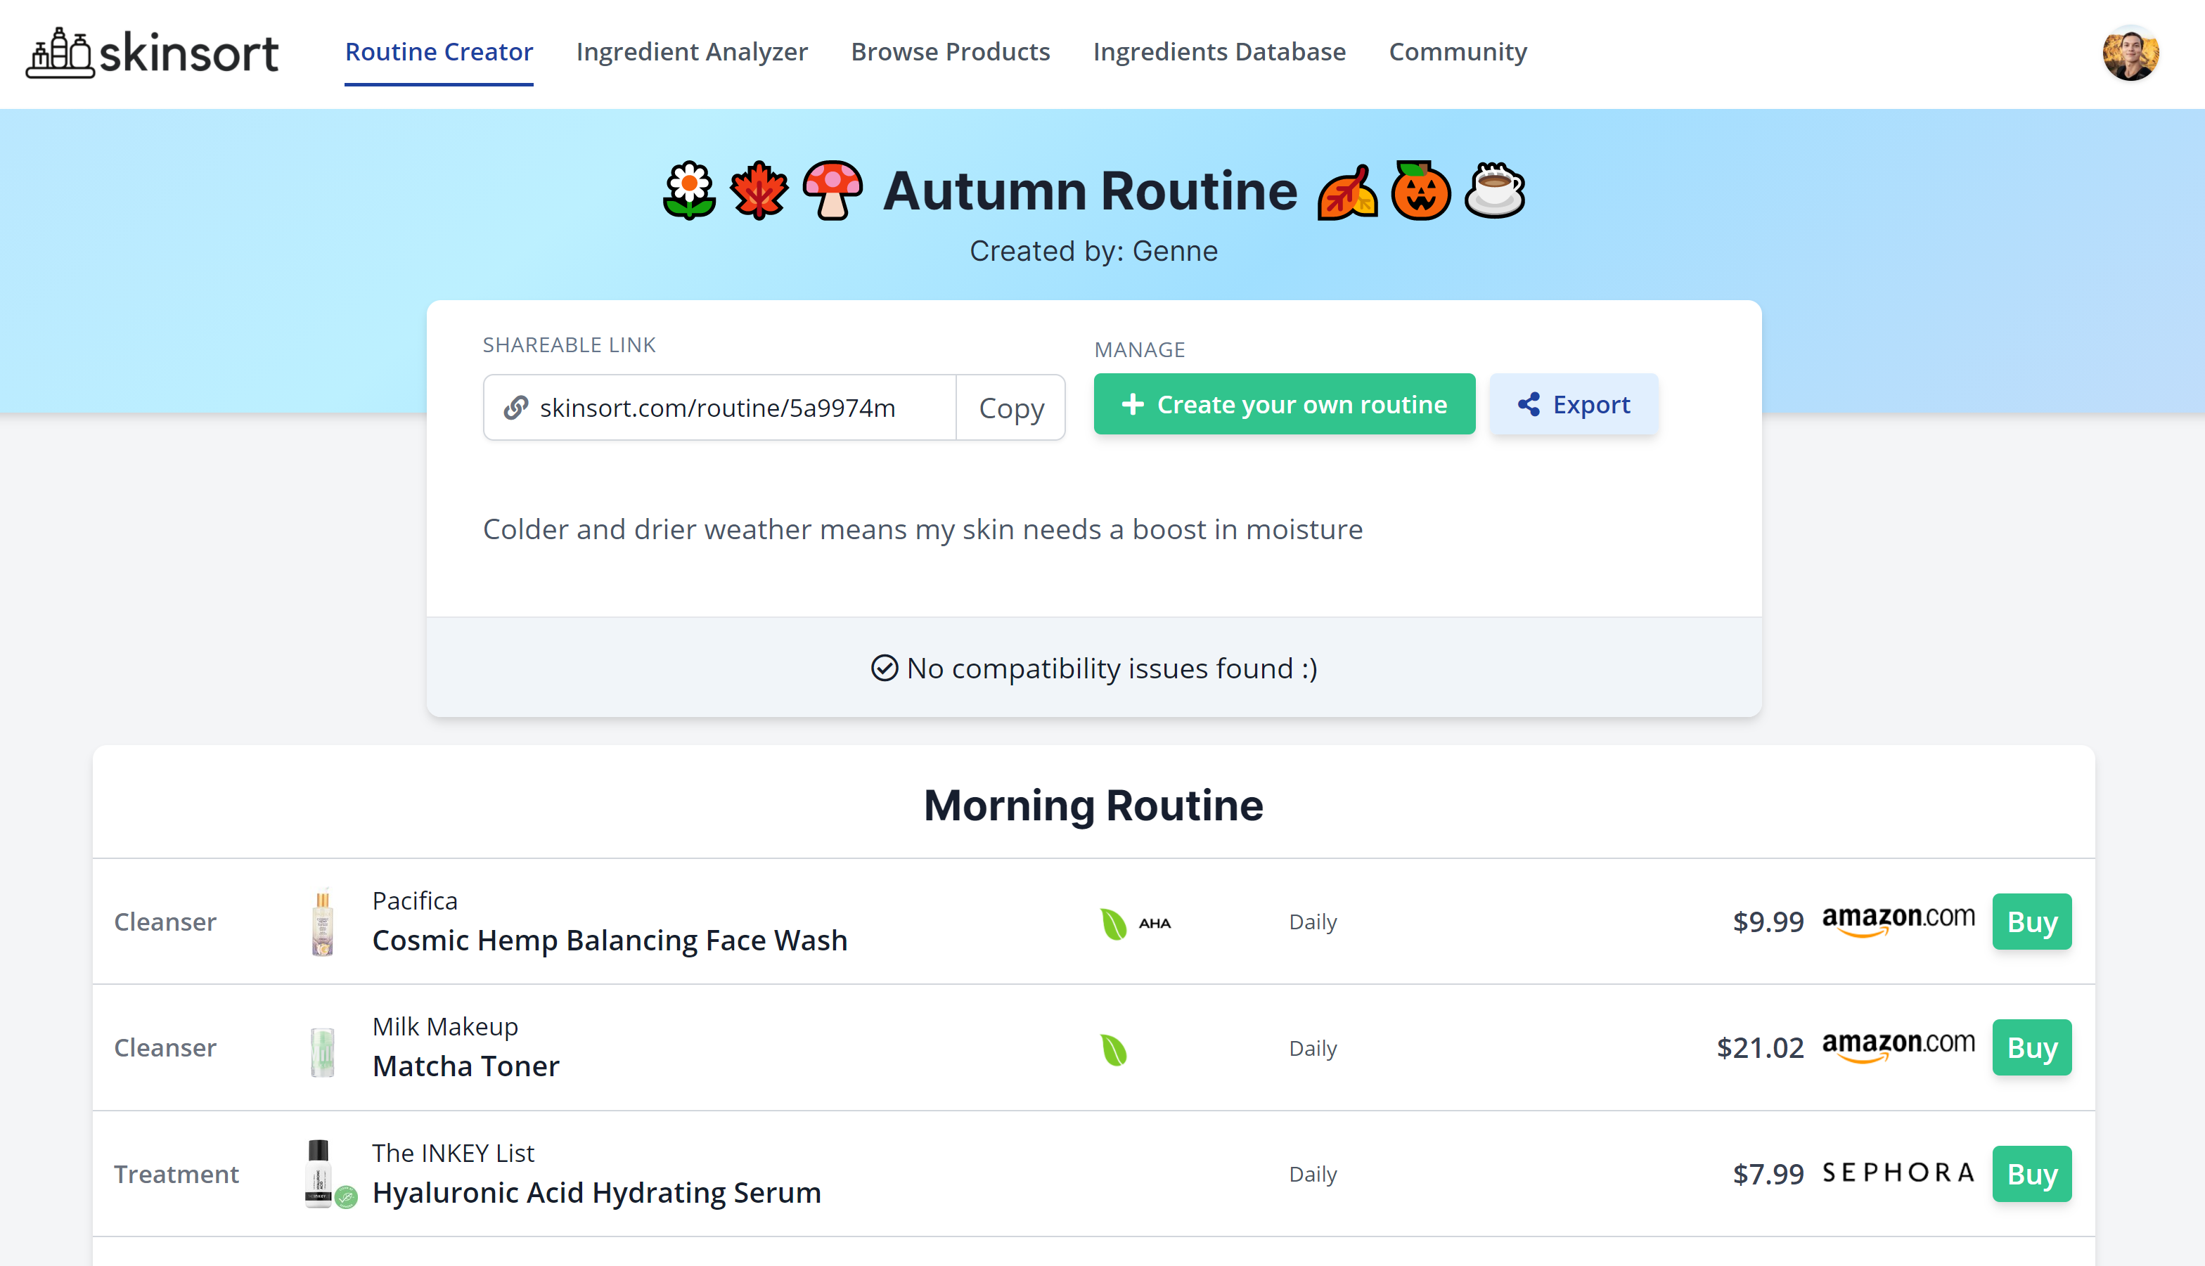
Task: Open the Ingredients Database page
Action: (1219, 52)
